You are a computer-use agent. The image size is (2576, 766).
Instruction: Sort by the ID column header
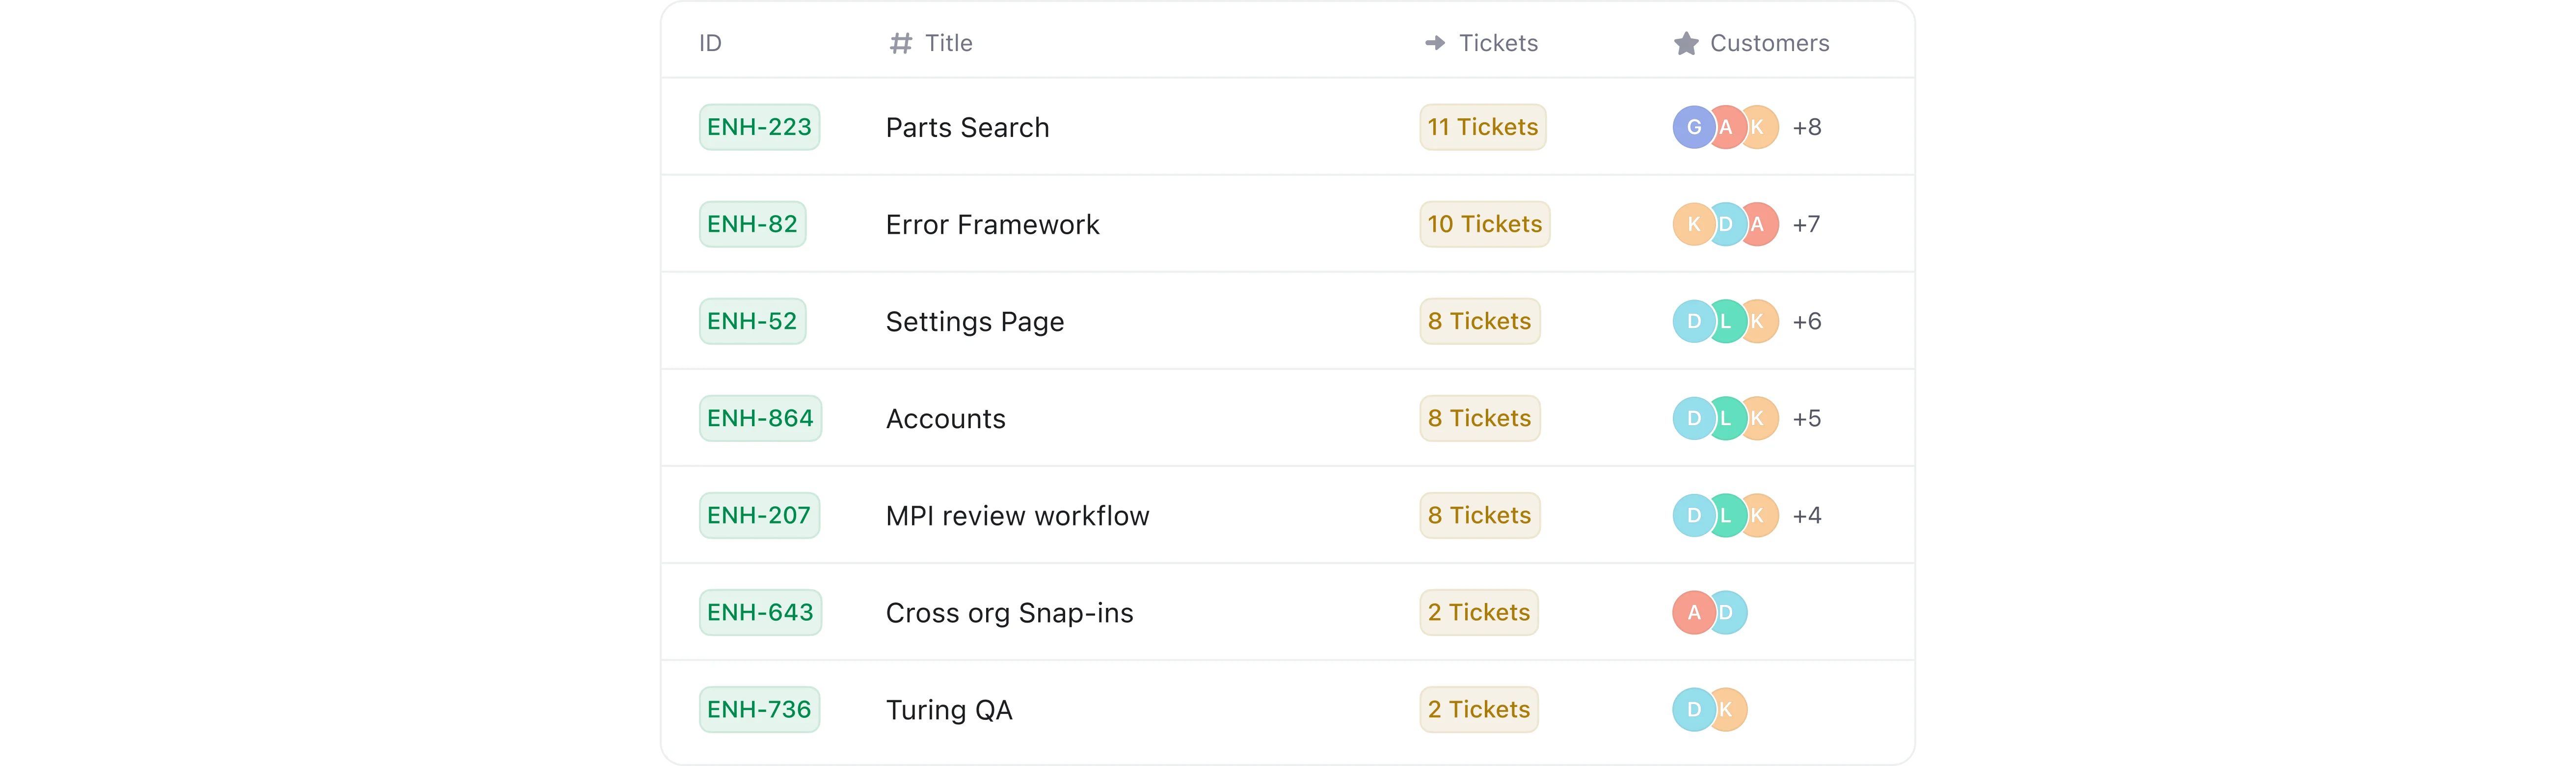[x=710, y=43]
